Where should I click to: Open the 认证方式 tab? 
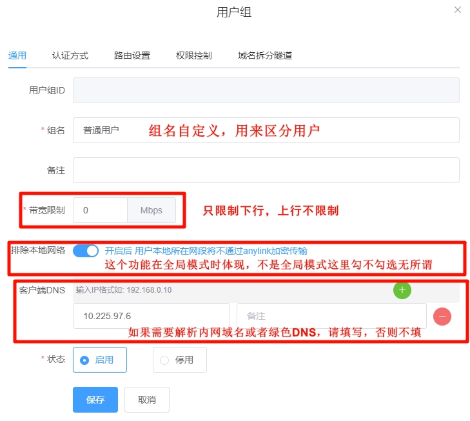coord(70,55)
